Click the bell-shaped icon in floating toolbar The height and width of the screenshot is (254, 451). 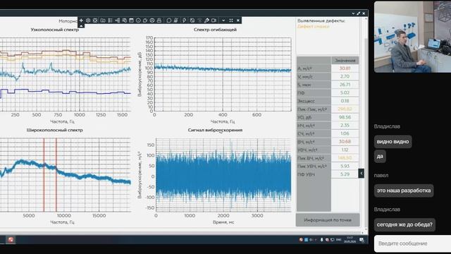click(176, 20)
